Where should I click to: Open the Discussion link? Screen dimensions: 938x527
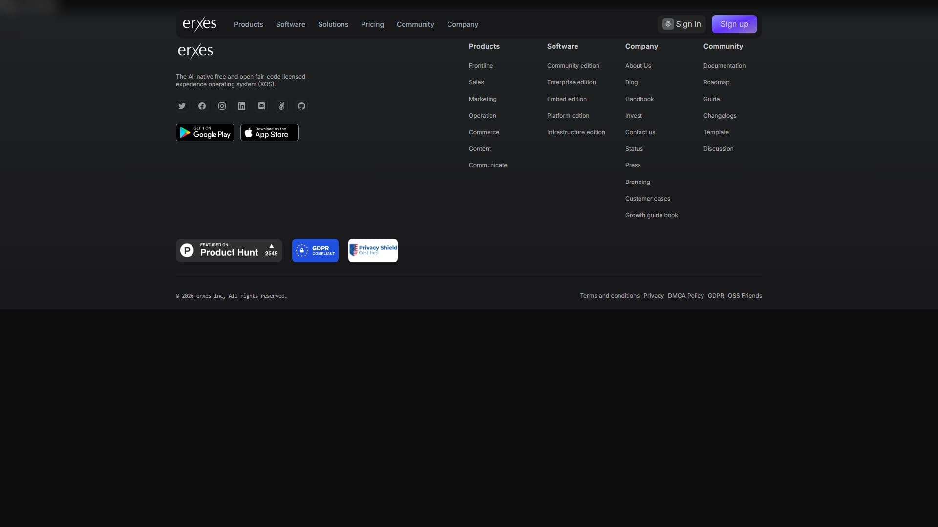click(718, 149)
